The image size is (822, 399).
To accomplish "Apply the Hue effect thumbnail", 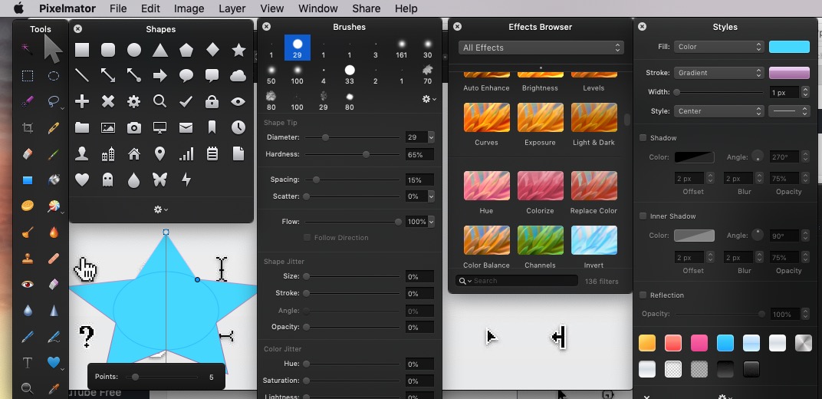I will [486, 186].
